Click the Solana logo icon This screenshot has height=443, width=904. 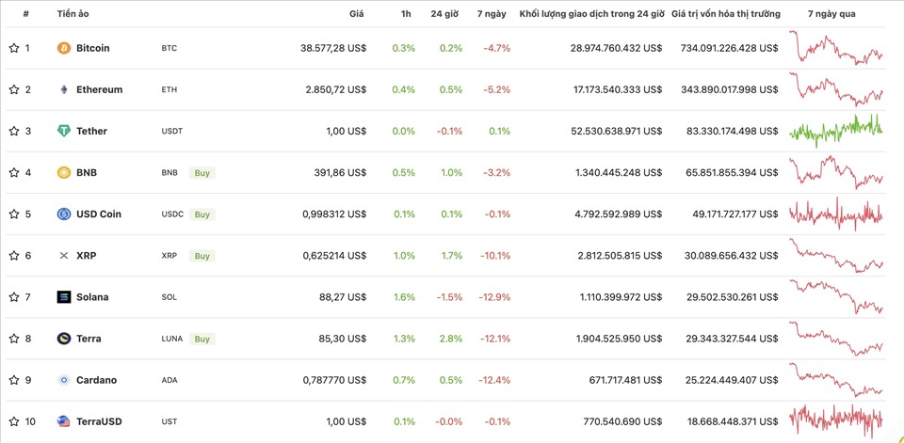coord(64,297)
